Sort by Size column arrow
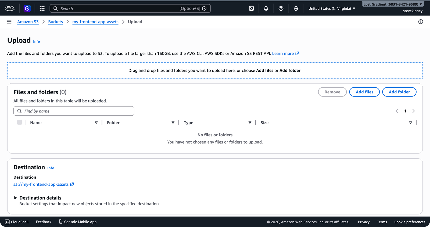The width and height of the screenshot is (430, 227). pyautogui.click(x=411, y=123)
